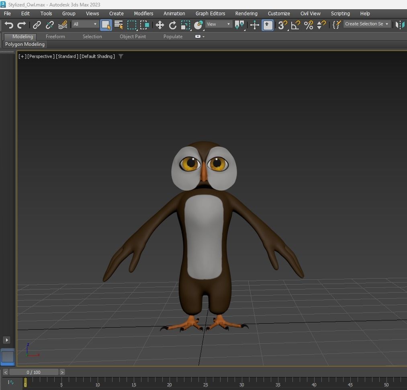Open the Tools menu
The height and width of the screenshot is (390, 407).
[46, 14]
